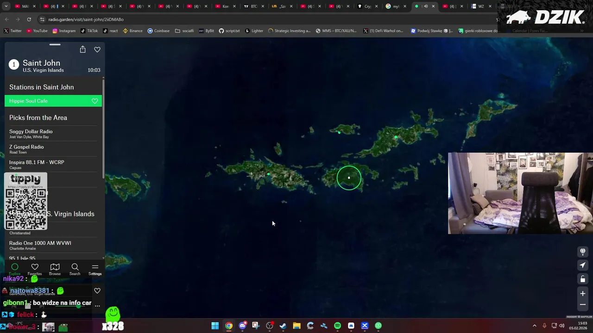
Task: Open the ByBit bookmark
Action: [x=206, y=31]
